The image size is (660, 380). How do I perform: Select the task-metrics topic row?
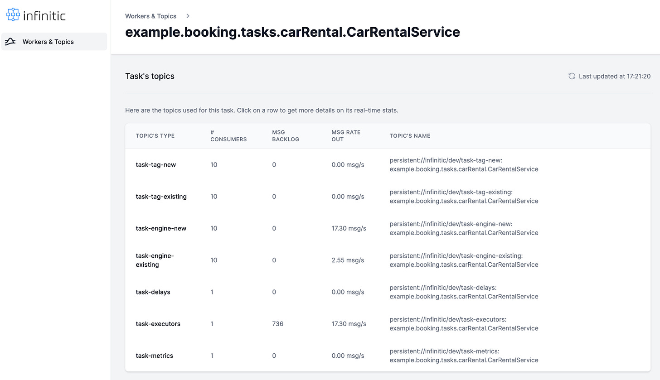[x=154, y=356]
